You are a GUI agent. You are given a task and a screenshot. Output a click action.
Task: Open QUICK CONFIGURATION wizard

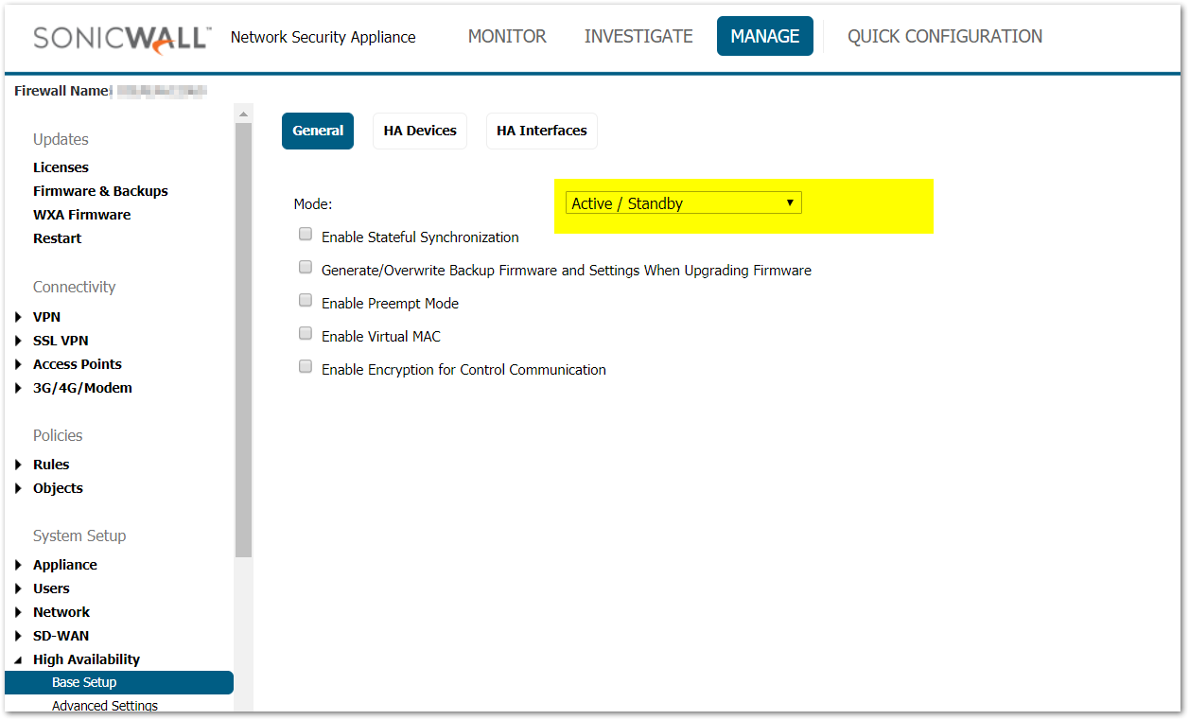(944, 37)
